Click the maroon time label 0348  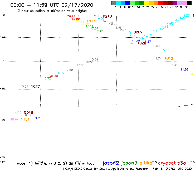(28, 112)
